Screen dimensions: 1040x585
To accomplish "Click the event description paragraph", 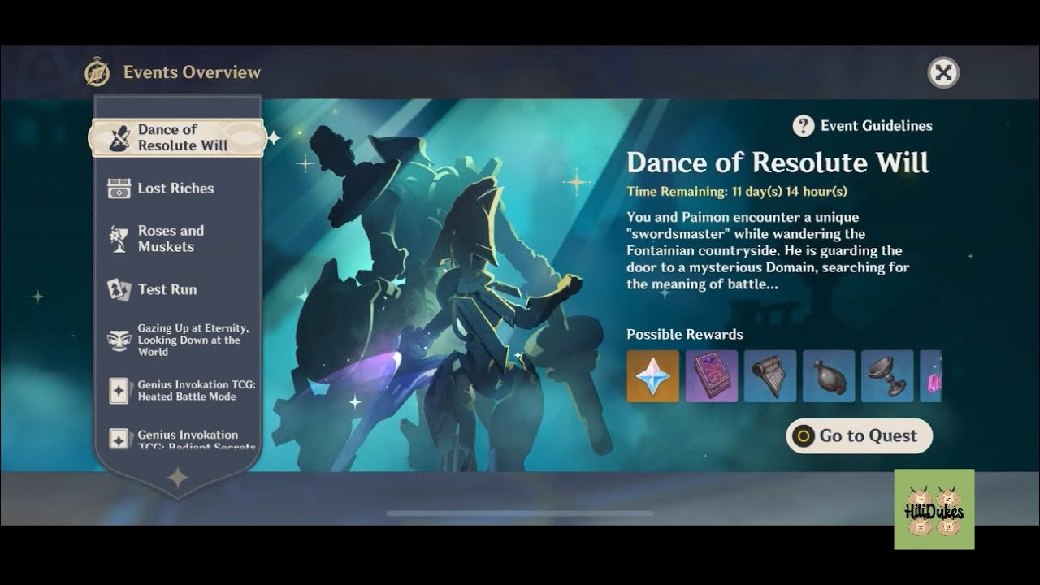I will click(x=768, y=251).
